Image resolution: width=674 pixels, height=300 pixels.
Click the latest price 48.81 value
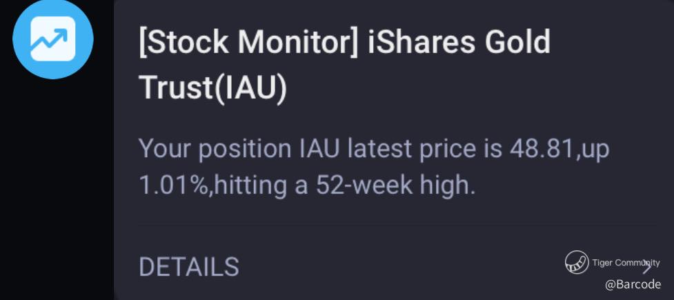pyautogui.click(x=539, y=149)
